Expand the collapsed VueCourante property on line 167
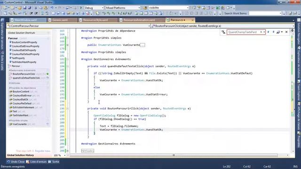Image resolution: width=301 pixels, height=169 pixels. point(68,45)
